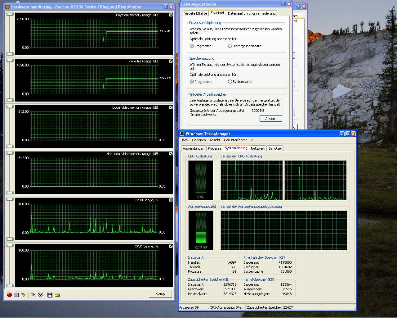397x318 pixels.
Task: Close the CPU1 usage graph
Action: click(171, 246)
